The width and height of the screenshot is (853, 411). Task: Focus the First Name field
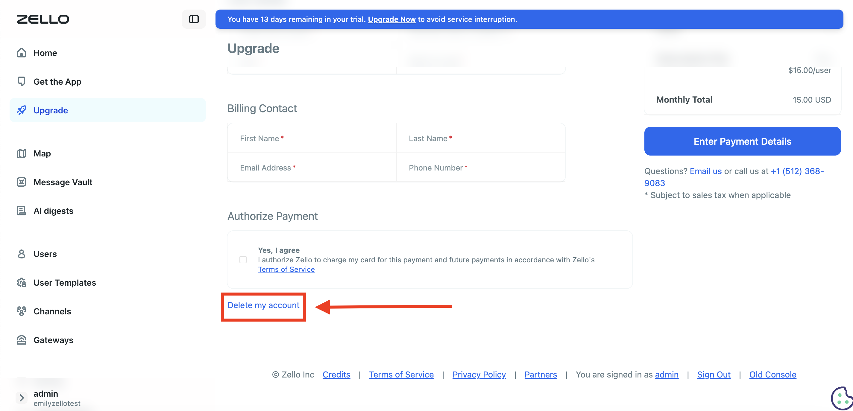(312, 138)
